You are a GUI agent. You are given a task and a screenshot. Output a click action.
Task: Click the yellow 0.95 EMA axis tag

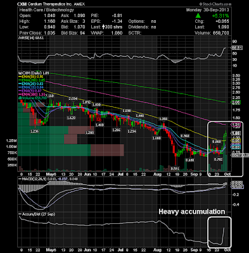236,140
